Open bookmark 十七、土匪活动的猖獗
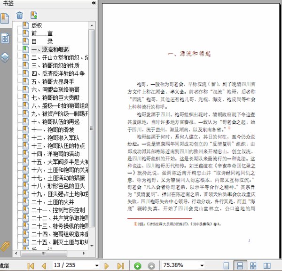Image resolution: width=282 pixels, height=271 pixels. click(x=58, y=178)
